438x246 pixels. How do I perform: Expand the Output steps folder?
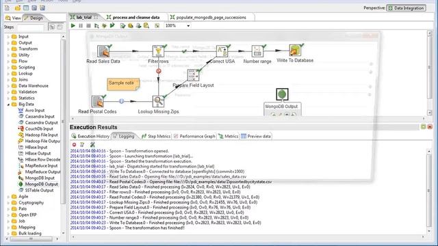8,42
